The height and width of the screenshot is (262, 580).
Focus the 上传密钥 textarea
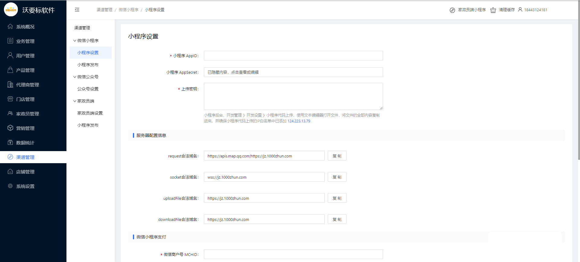[x=293, y=96]
